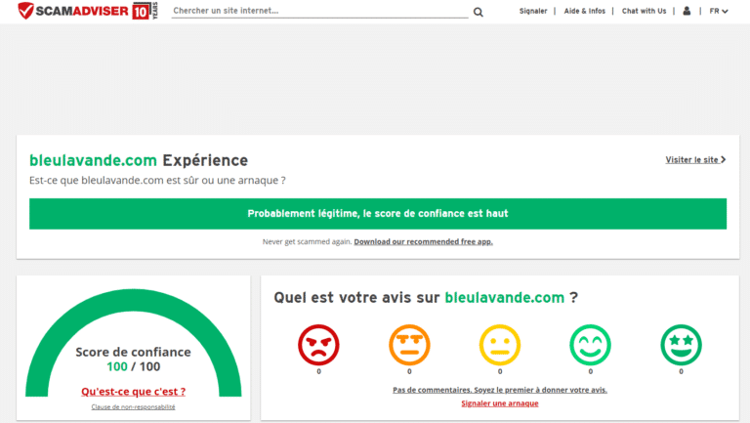
Task: Click the Visiter le site link
Action: (x=695, y=159)
